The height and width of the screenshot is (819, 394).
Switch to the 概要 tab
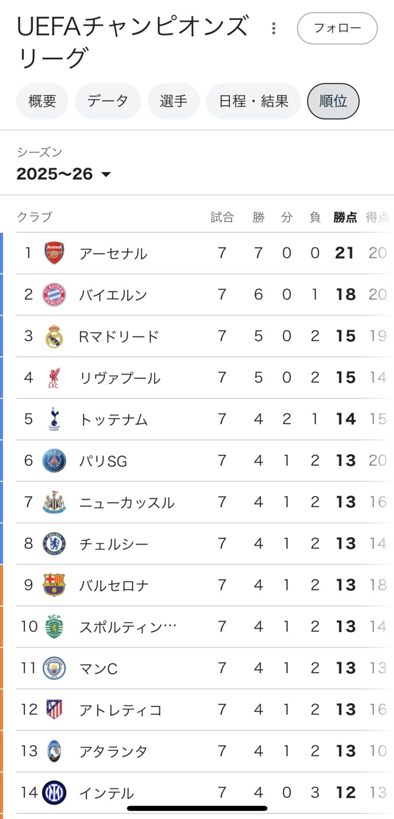click(x=42, y=101)
